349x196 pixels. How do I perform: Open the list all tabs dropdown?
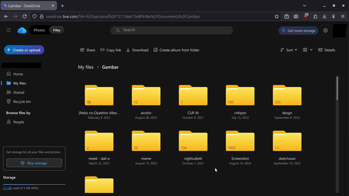(x=305, y=6)
